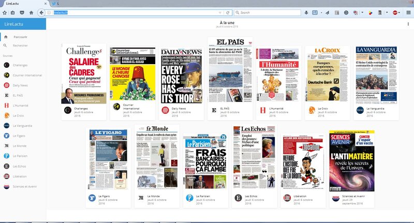The height and width of the screenshot is (223, 414).
Task: Close the LireLactu tab
Action: 46,4
